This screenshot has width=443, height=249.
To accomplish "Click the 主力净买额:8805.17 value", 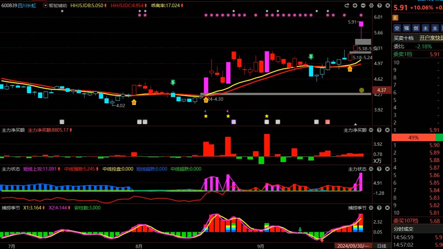I will pyautogui.click(x=50, y=130).
